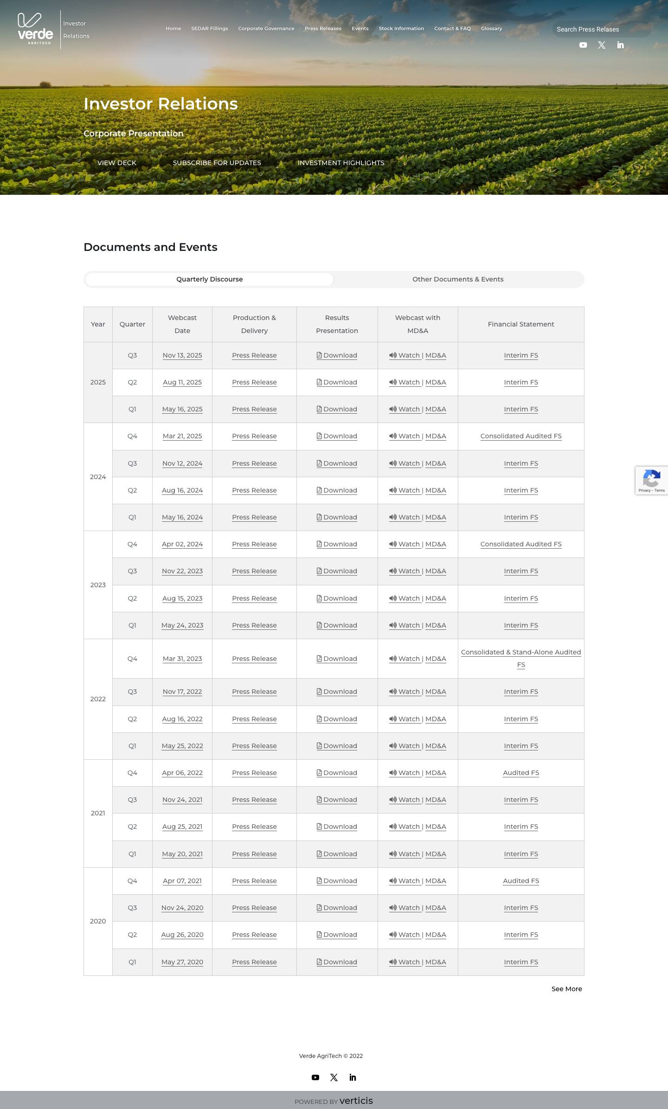Select the Quarterly Discourse tab

(x=209, y=279)
